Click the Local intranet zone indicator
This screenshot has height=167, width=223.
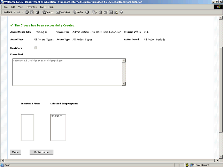tap(200, 165)
